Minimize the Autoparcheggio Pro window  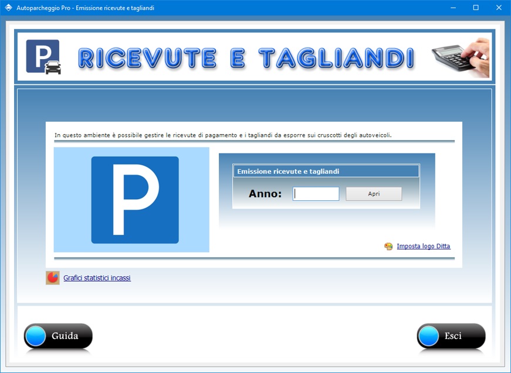[453, 8]
